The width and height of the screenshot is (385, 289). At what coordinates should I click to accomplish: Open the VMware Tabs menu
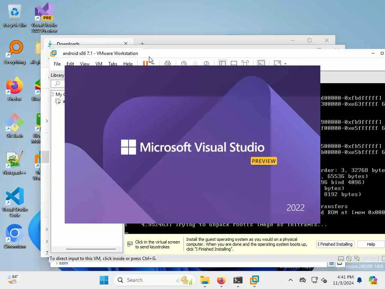point(113,64)
